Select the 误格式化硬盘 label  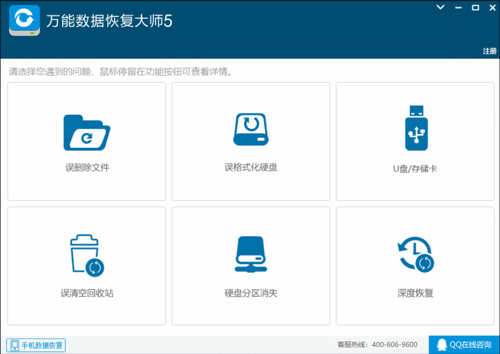(x=251, y=167)
